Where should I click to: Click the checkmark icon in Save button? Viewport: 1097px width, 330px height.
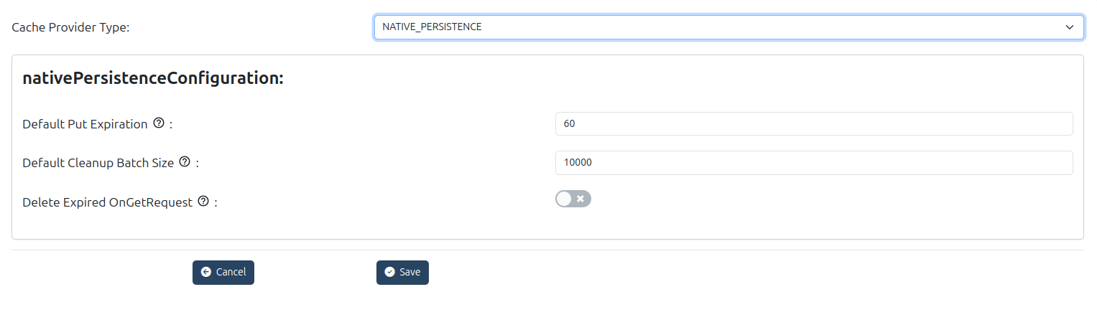pos(389,273)
